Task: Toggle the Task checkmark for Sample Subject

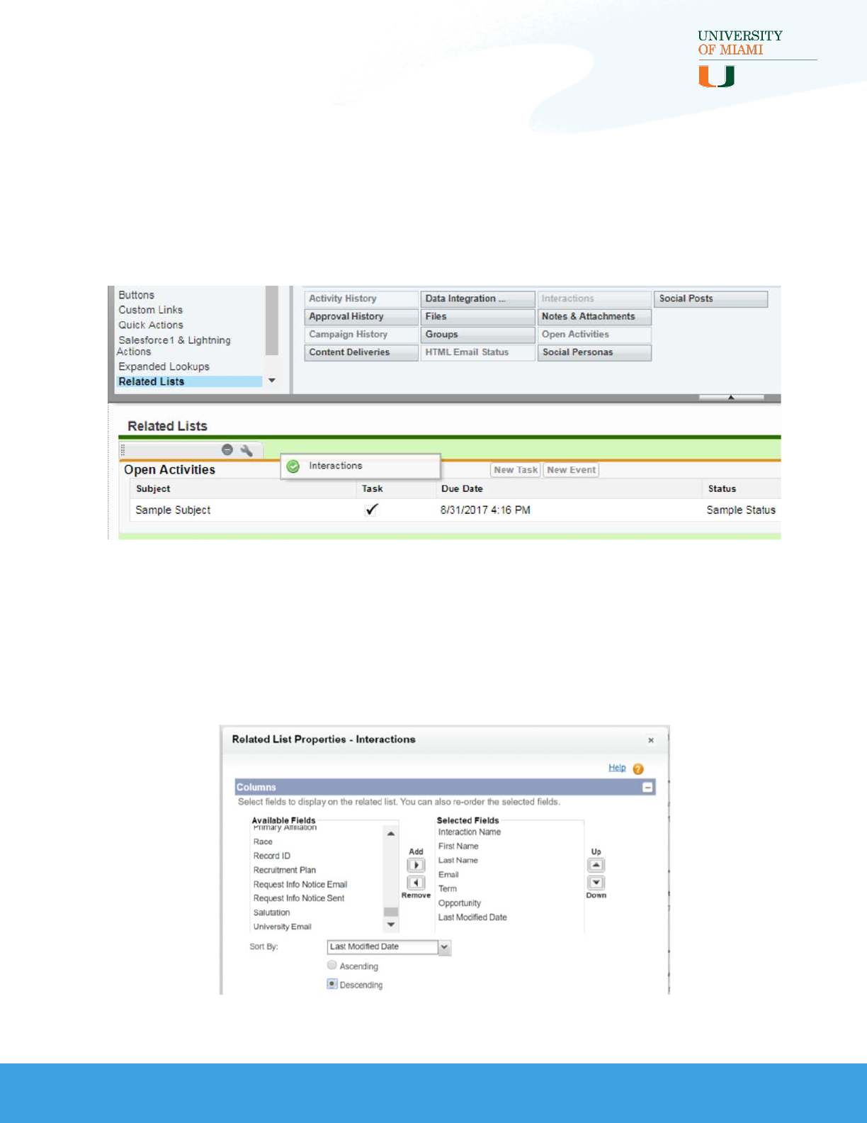Action: pos(371,509)
